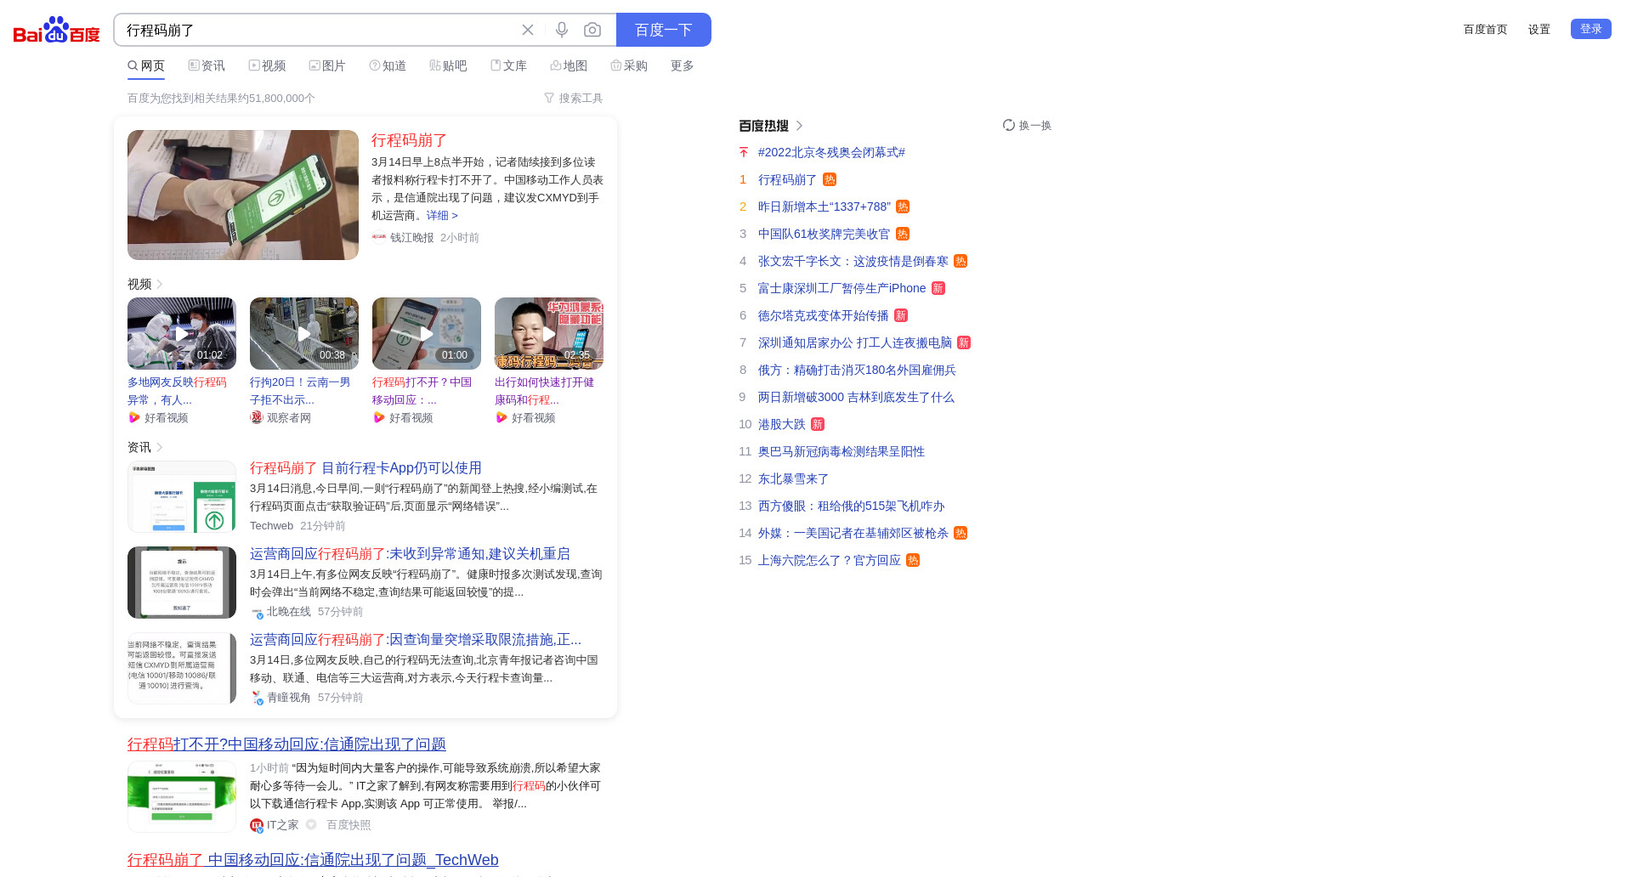Click the 青瞳视角 source icon
The image size is (1632, 877).
click(257, 698)
